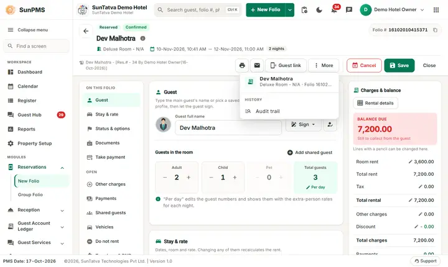Collapse the Reservations module
Viewport: 448px width, 267px height.
62,168
